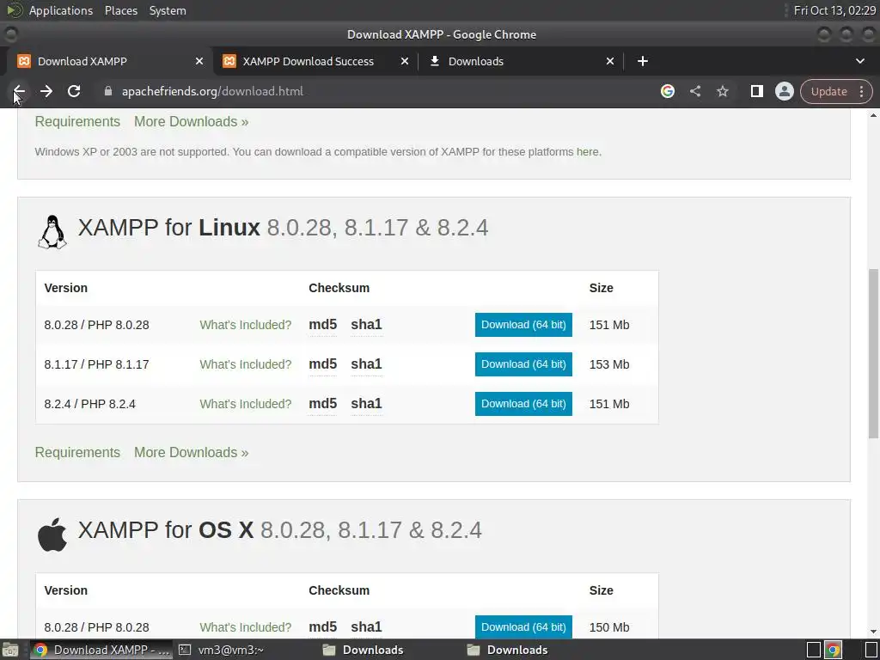Switch to the Chrome Downloads tab

[x=521, y=61]
